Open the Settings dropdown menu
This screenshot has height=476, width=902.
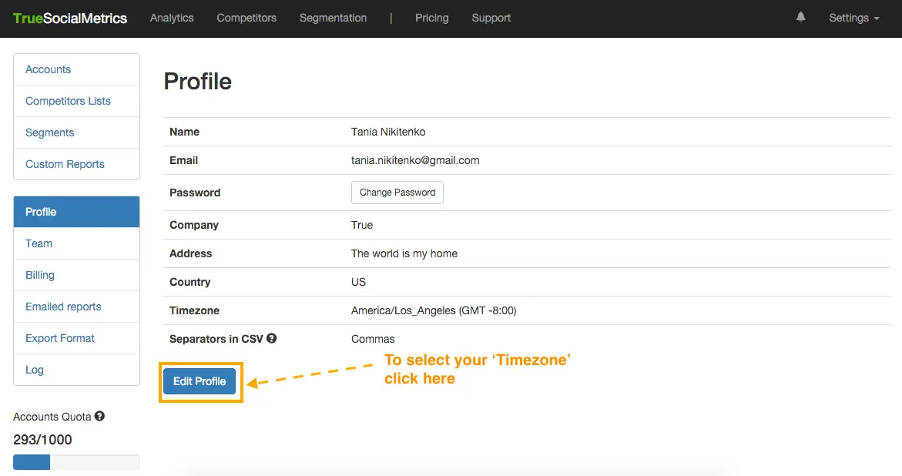tap(853, 18)
